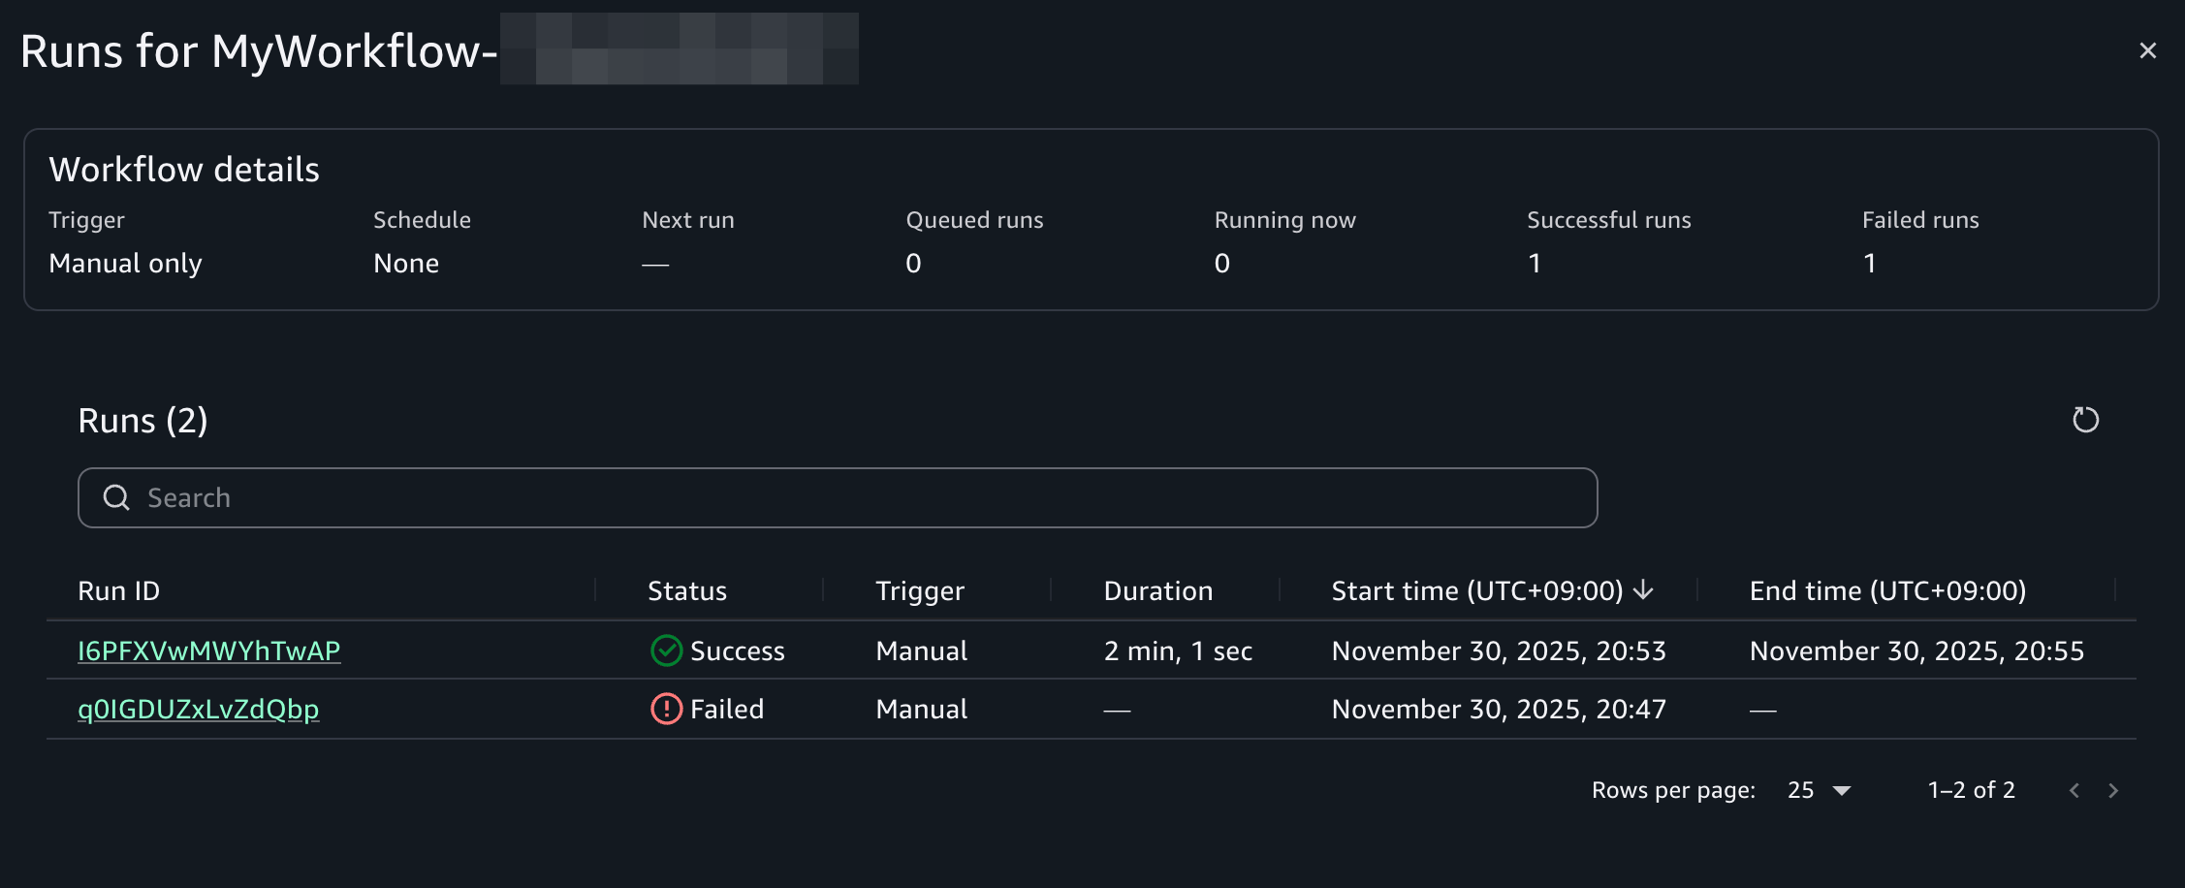Click the magnifying glass in the search bar
Screen dimensions: 2185x888
coord(117,496)
